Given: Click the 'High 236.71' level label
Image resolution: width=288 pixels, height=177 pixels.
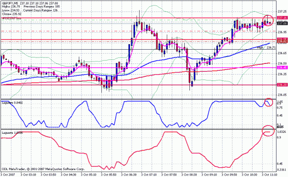Looking at the screenshot, I should click(266, 48).
